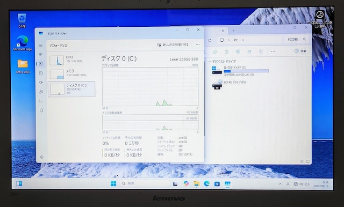This screenshot has height=207, width=344.
Task: Expand the chevron after PC in address bar
Action: coord(243,40)
